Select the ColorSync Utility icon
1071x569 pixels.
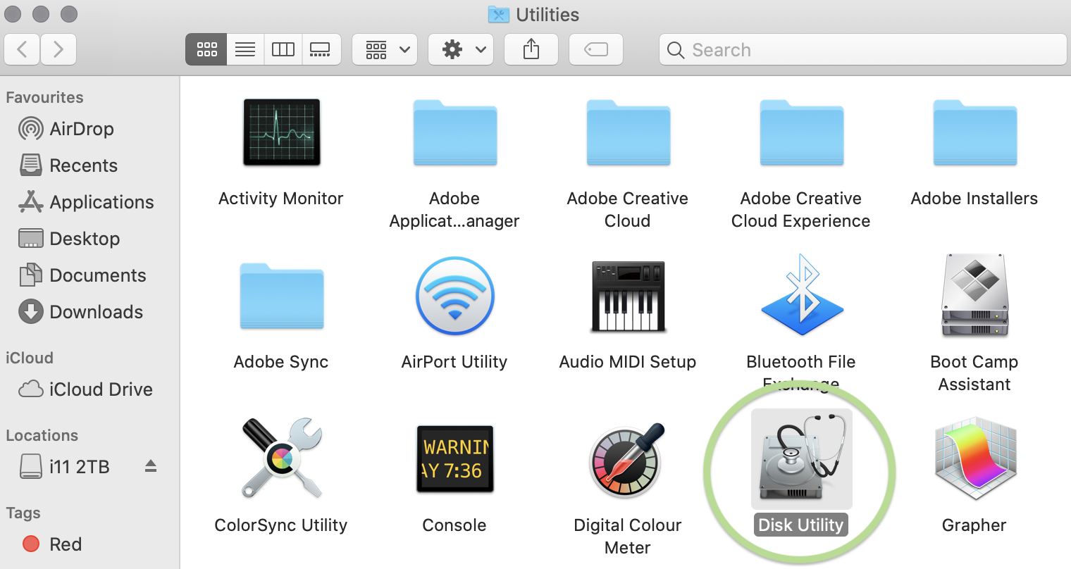[x=281, y=459]
